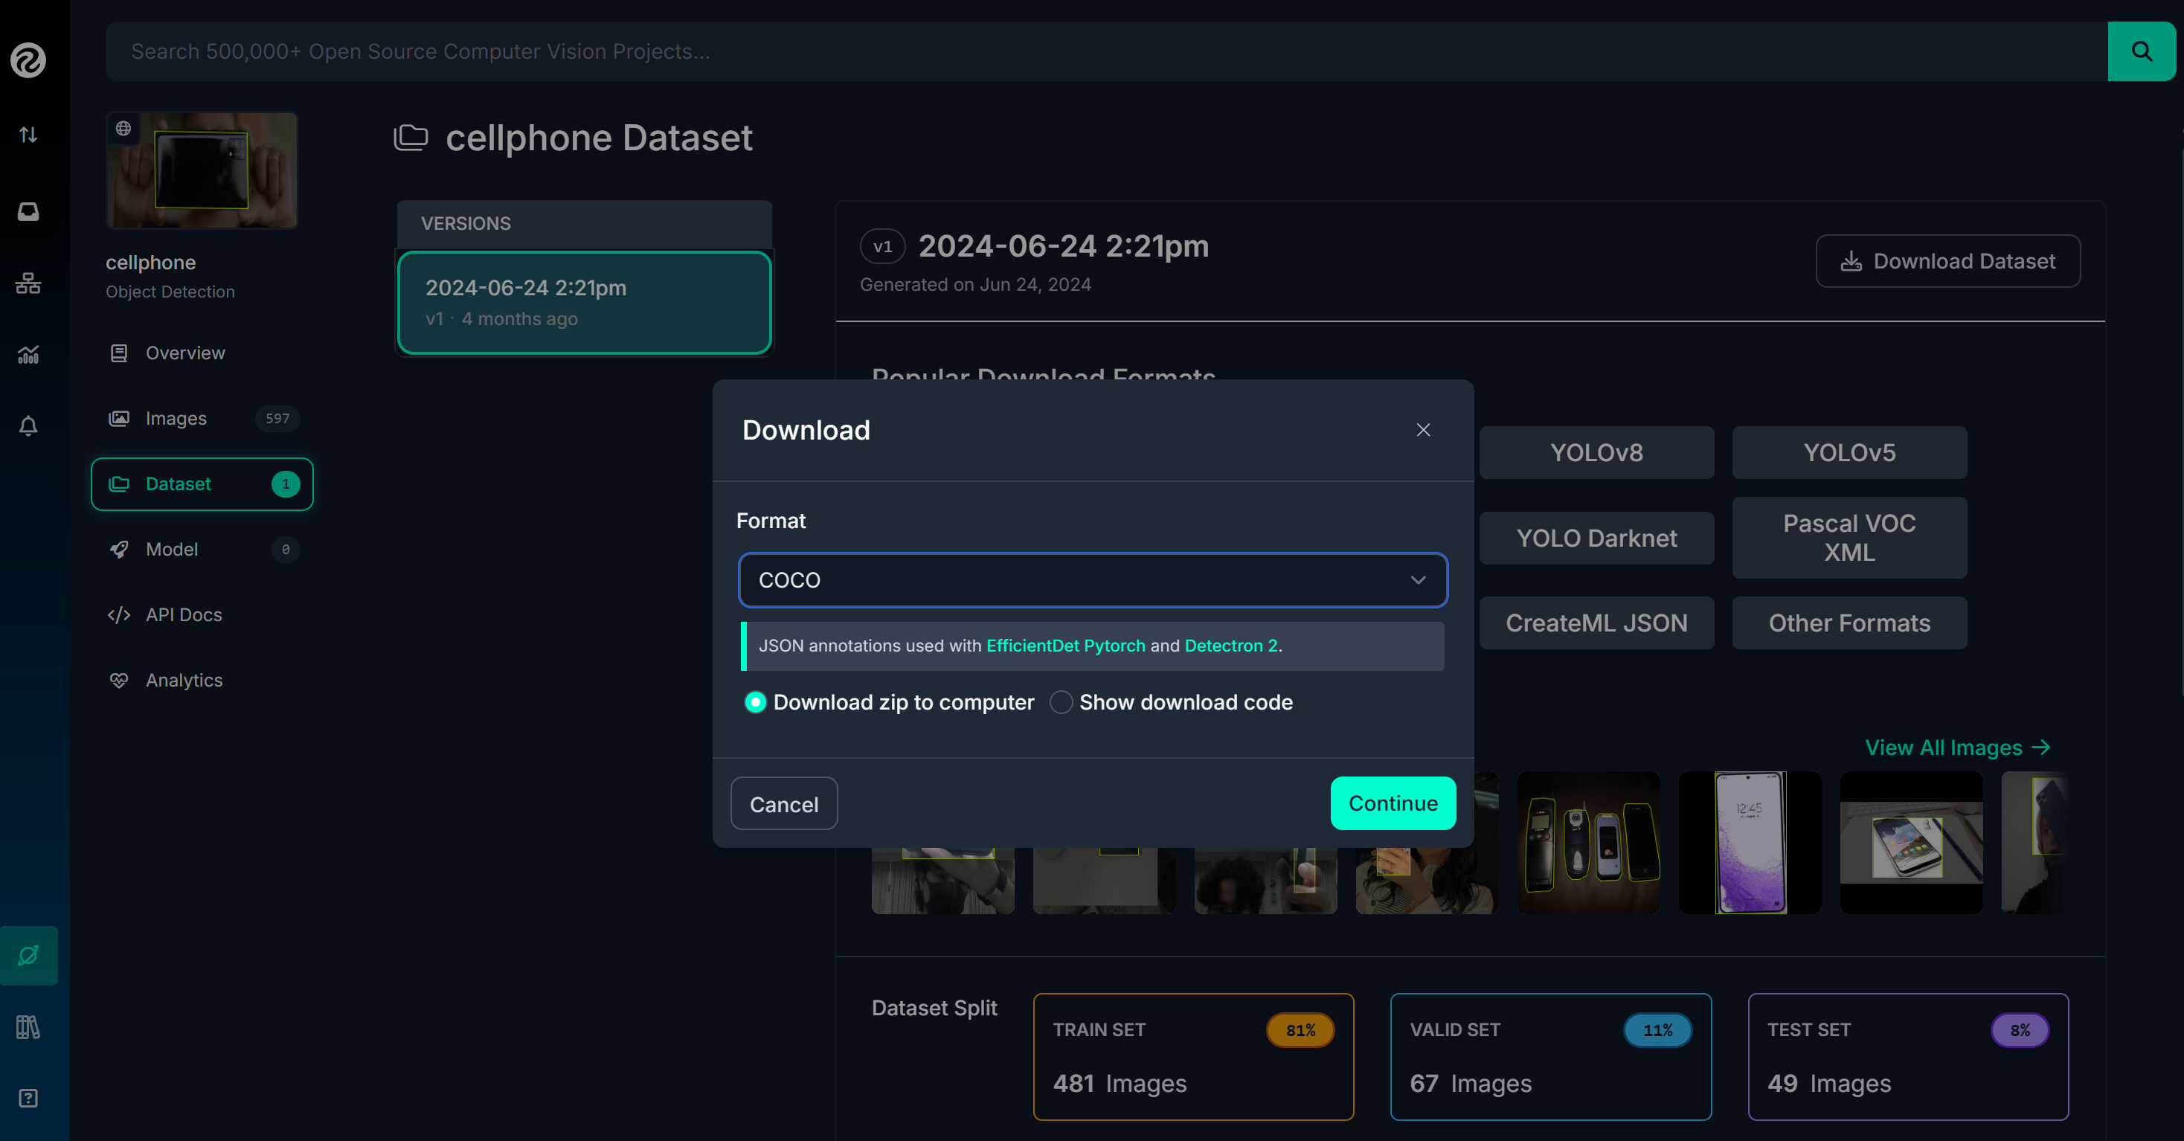Open the inbox tray sidebar icon

(28, 211)
